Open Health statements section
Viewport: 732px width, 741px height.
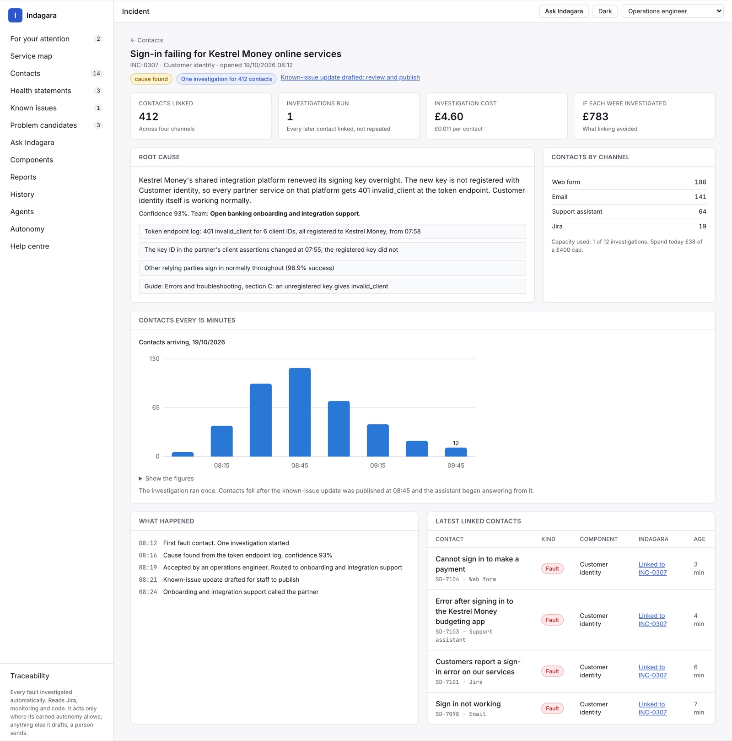pos(57,91)
